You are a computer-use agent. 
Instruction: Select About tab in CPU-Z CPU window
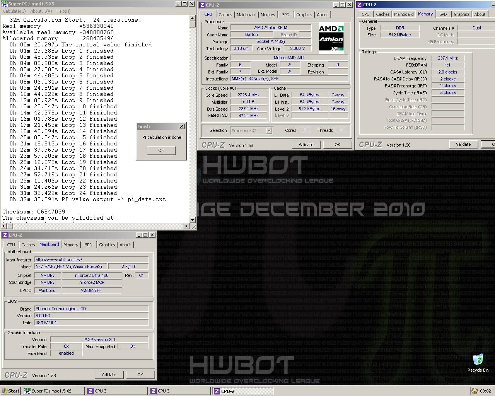[x=323, y=15]
